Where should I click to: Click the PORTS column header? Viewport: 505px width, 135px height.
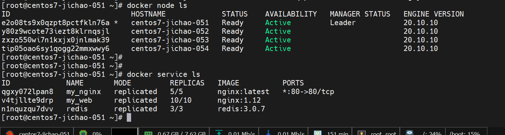click(293, 83)
